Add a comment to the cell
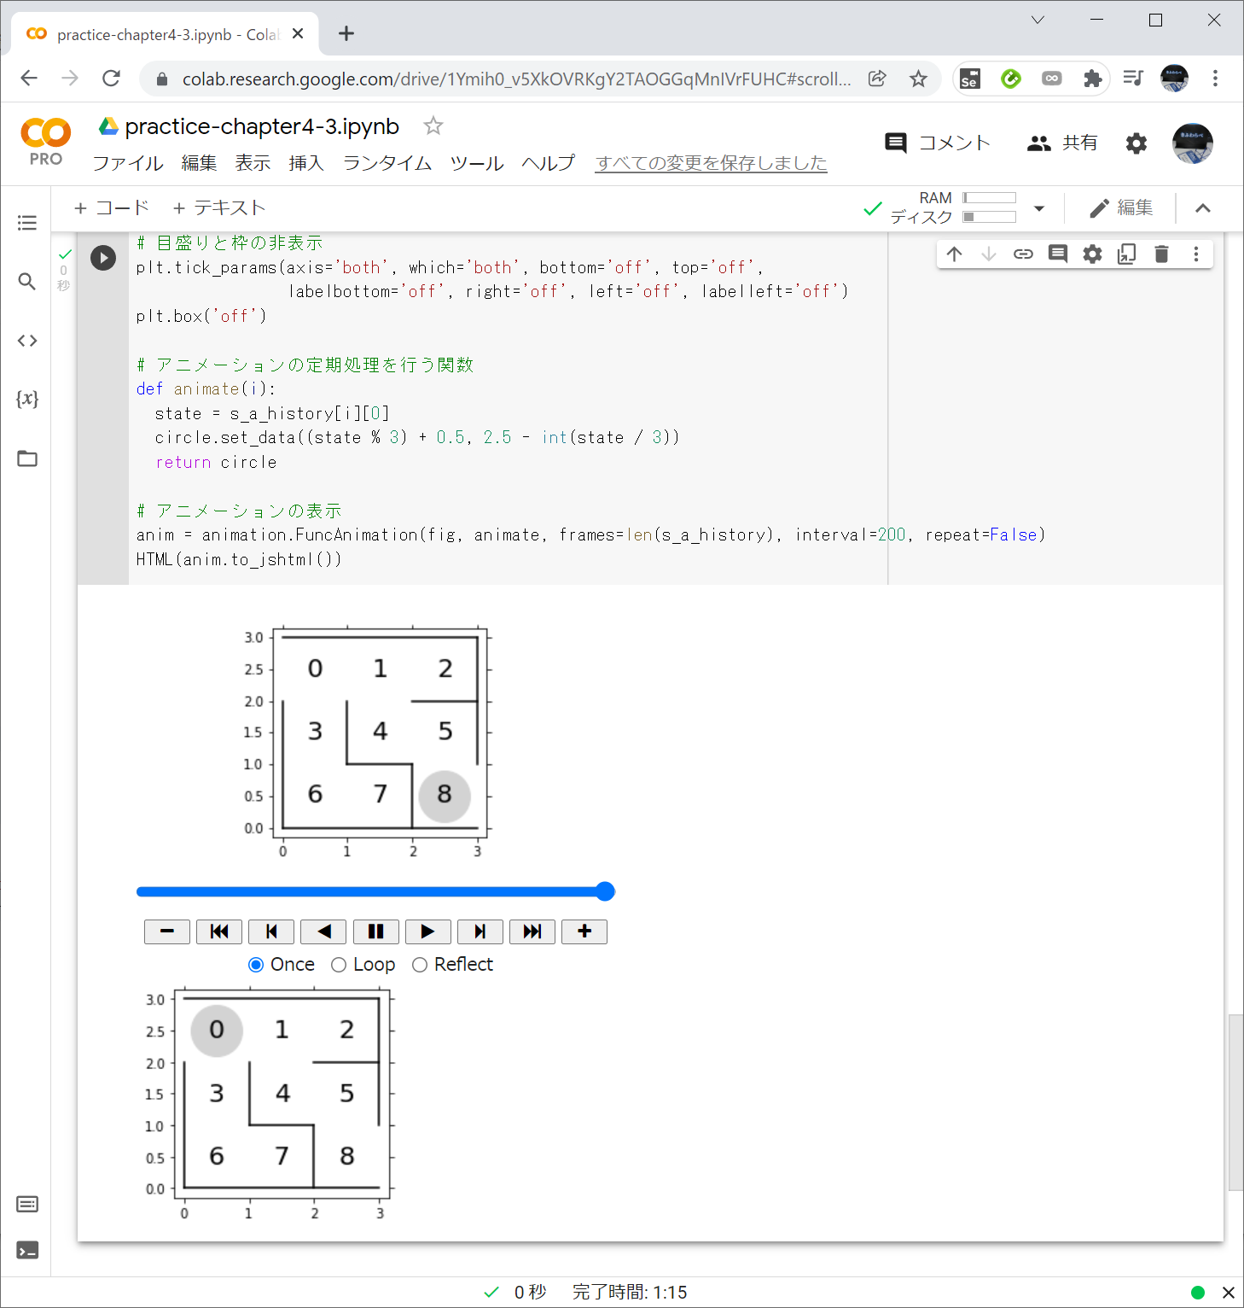This screenshot has height=1308, width=1244. 1058,254
